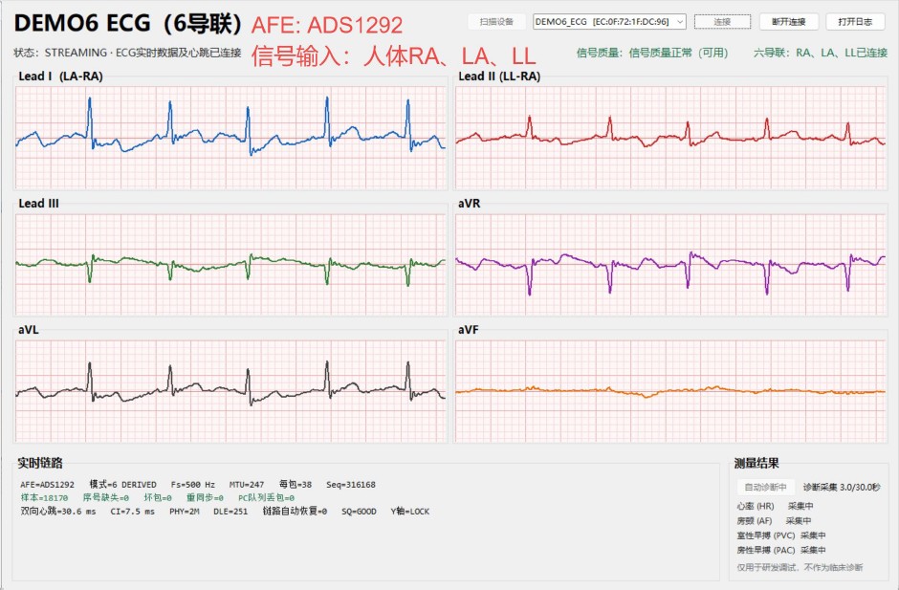Click the PHY=2M value
Screen dimensions: 899x590
tap(184, 512)
